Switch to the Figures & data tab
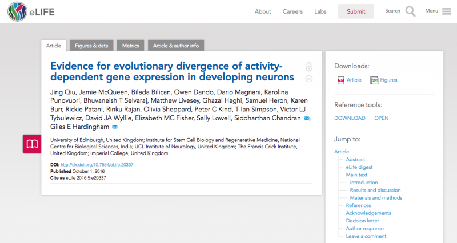This screenshot has width=457, height=243. point(91,46)
